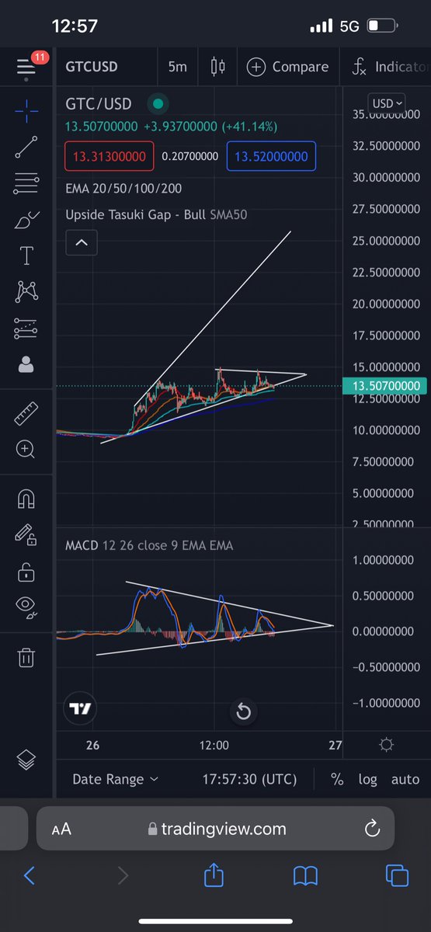The height and width of the screenshot is (932, 431).
Task: Click the 12:00 time axis label
Action: [214, 745]
